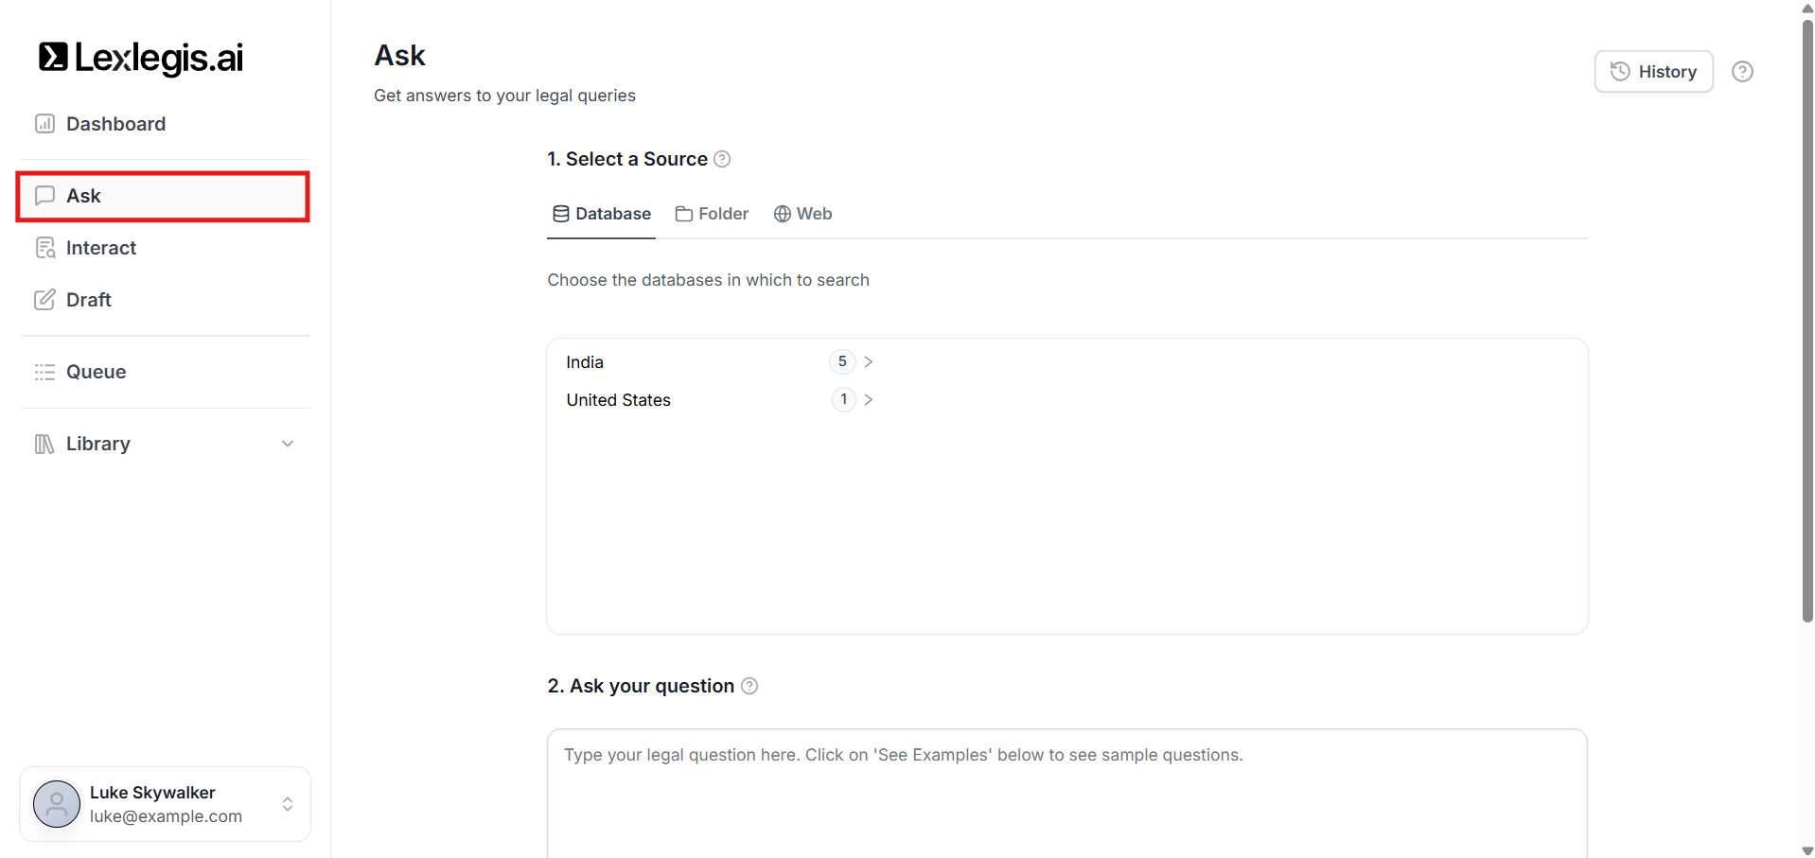Click the Queue list icon
This screenshot has width=1815, height=858.
coord(44,372)
